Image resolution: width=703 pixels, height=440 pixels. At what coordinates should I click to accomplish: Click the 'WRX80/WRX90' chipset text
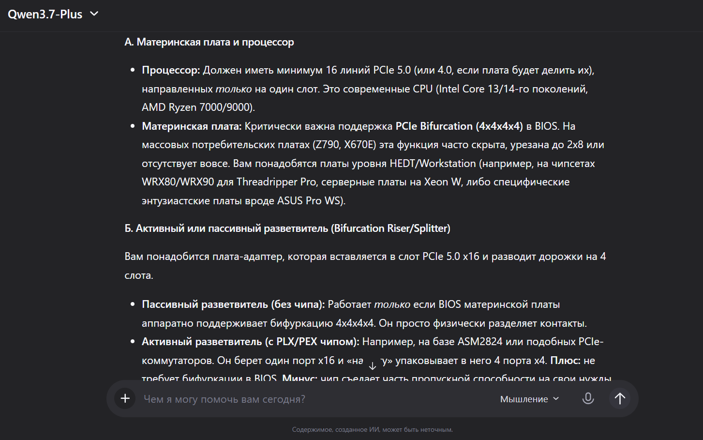tap(178, 182)
